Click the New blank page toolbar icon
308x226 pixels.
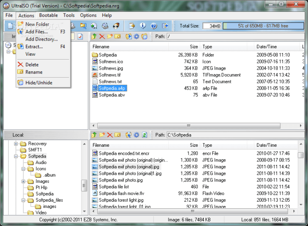tap(10, 26)
